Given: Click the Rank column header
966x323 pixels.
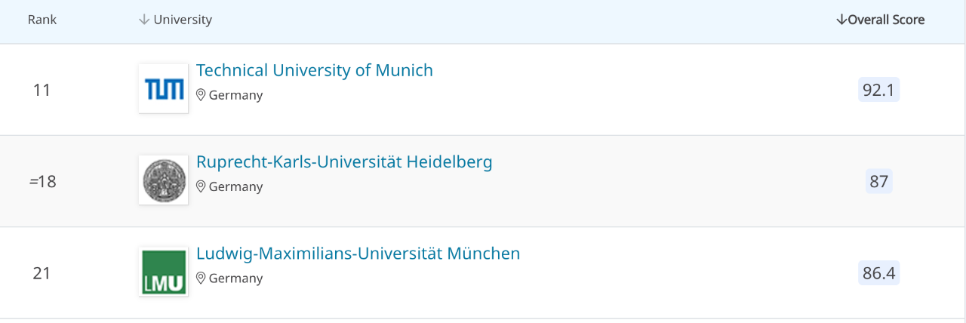Looking at the screenshot, I should 42,20.
